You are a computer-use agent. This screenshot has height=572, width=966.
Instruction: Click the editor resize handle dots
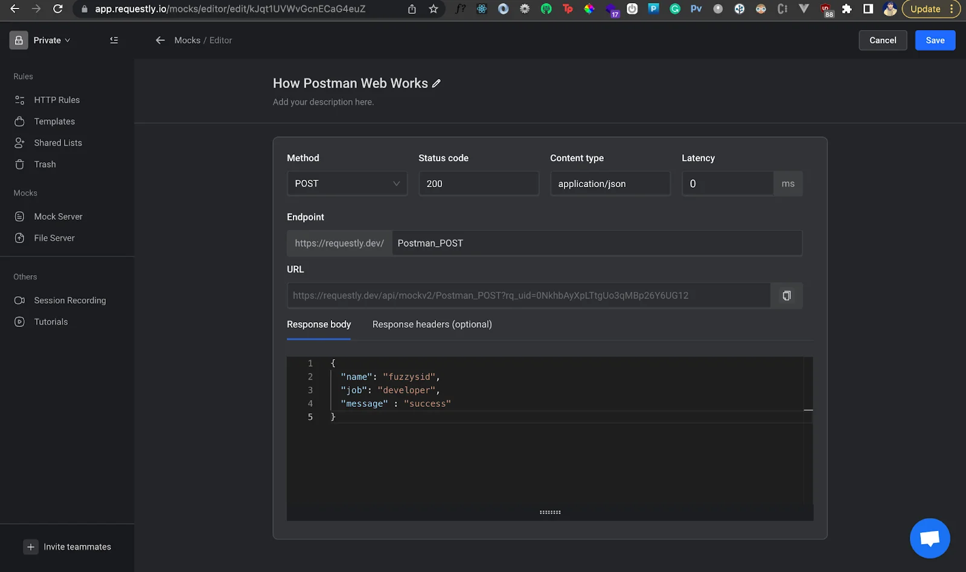click(x=550, y=512)
